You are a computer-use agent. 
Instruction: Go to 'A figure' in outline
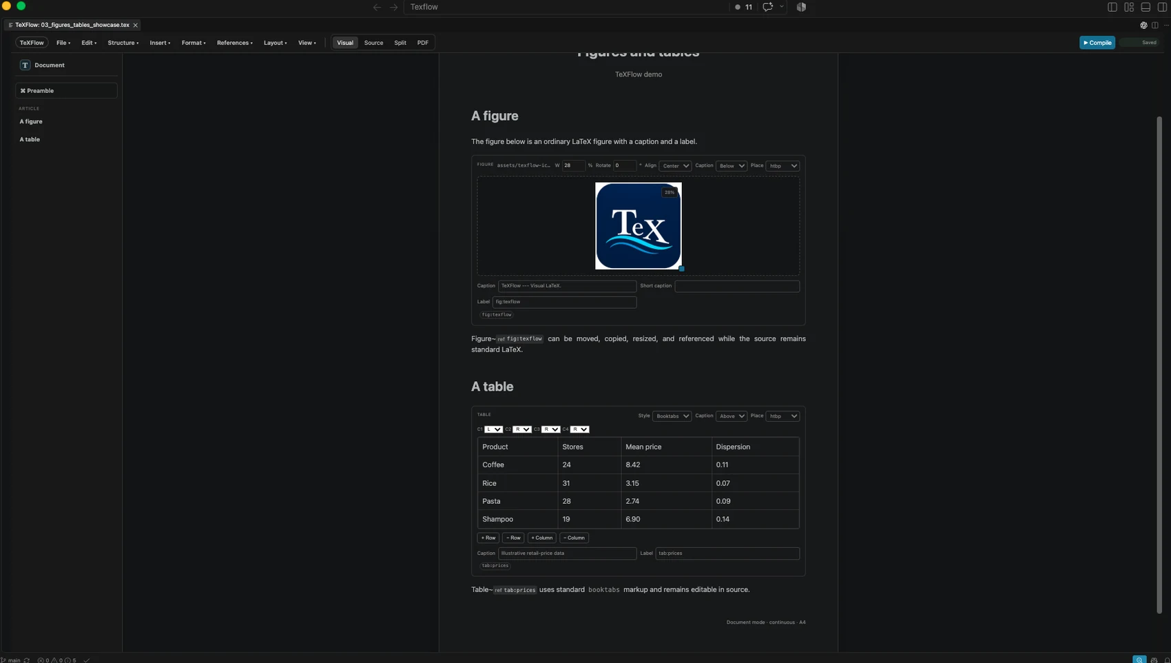coord(31,121)
